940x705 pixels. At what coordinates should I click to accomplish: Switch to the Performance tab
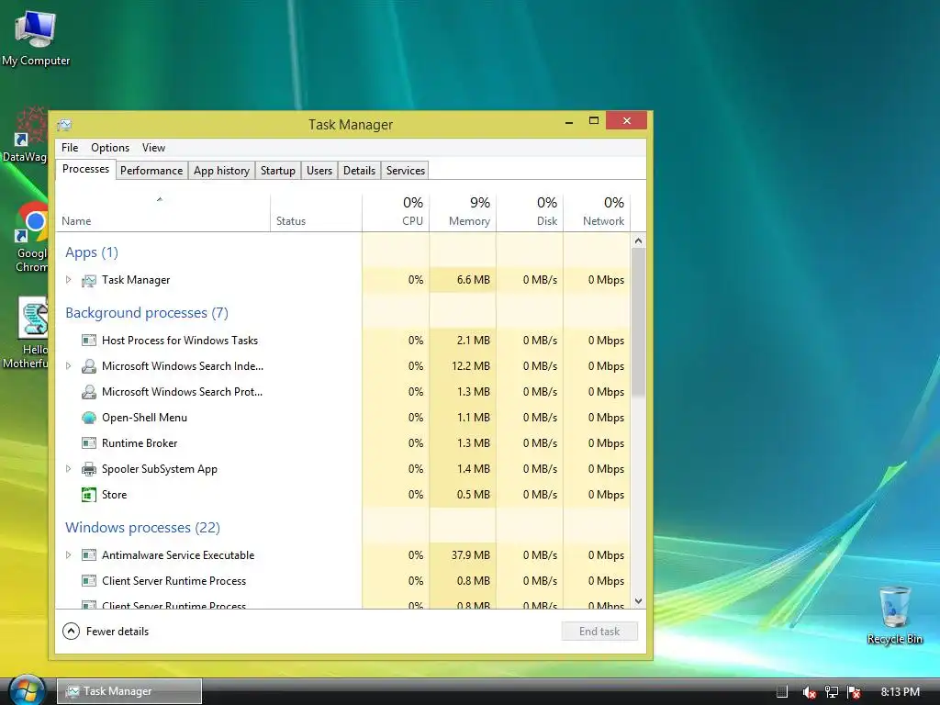pos(151,171)
